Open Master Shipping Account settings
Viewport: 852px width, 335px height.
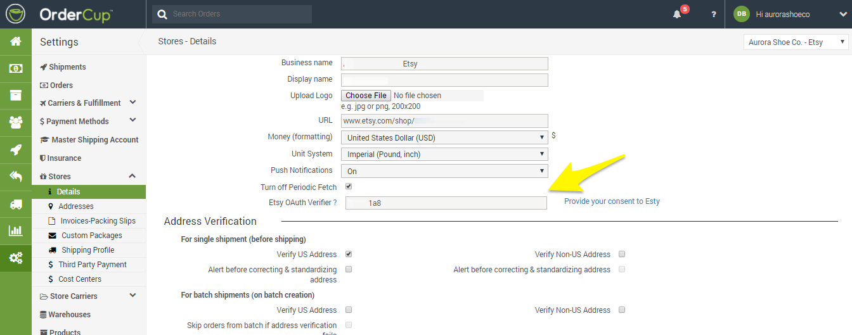point(89,139)
